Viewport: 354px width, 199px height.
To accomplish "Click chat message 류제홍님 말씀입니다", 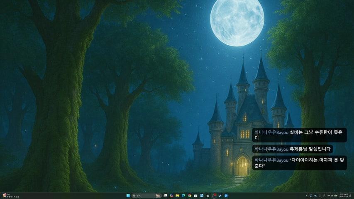I will [292, 149].
